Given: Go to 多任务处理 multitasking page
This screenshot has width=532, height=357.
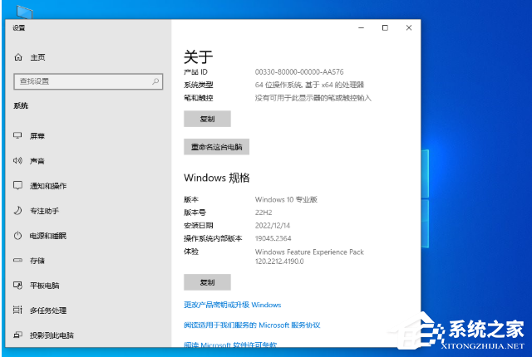Looking at the screenshot, I should (47, 310).
